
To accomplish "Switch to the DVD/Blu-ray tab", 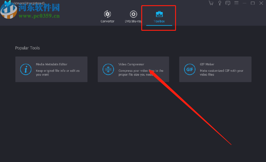I will tap(133, 16).
